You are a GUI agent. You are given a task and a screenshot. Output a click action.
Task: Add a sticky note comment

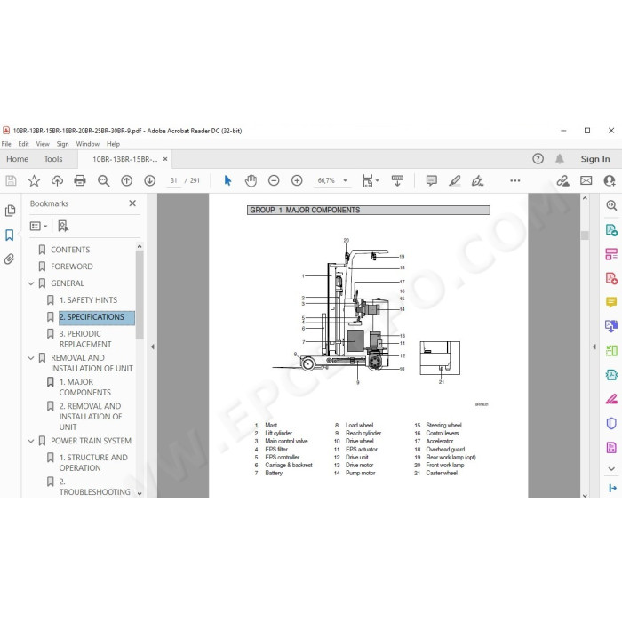click(432, 181)
